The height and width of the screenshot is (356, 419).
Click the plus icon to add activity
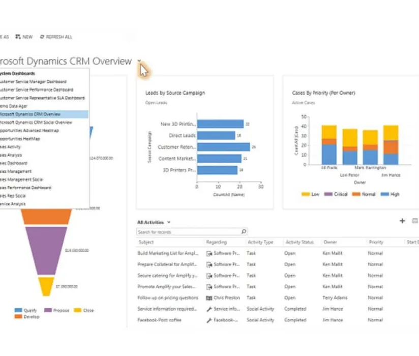click(402, 221)
